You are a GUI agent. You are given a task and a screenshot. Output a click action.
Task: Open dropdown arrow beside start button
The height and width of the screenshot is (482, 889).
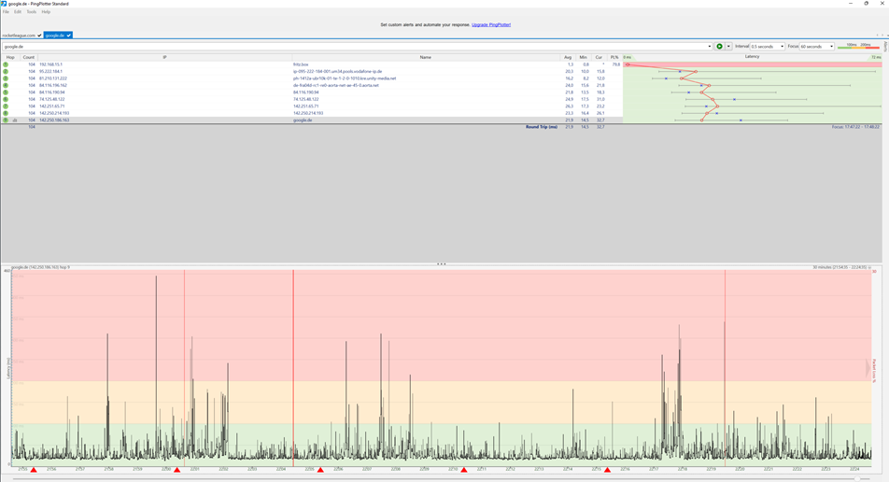728,47
